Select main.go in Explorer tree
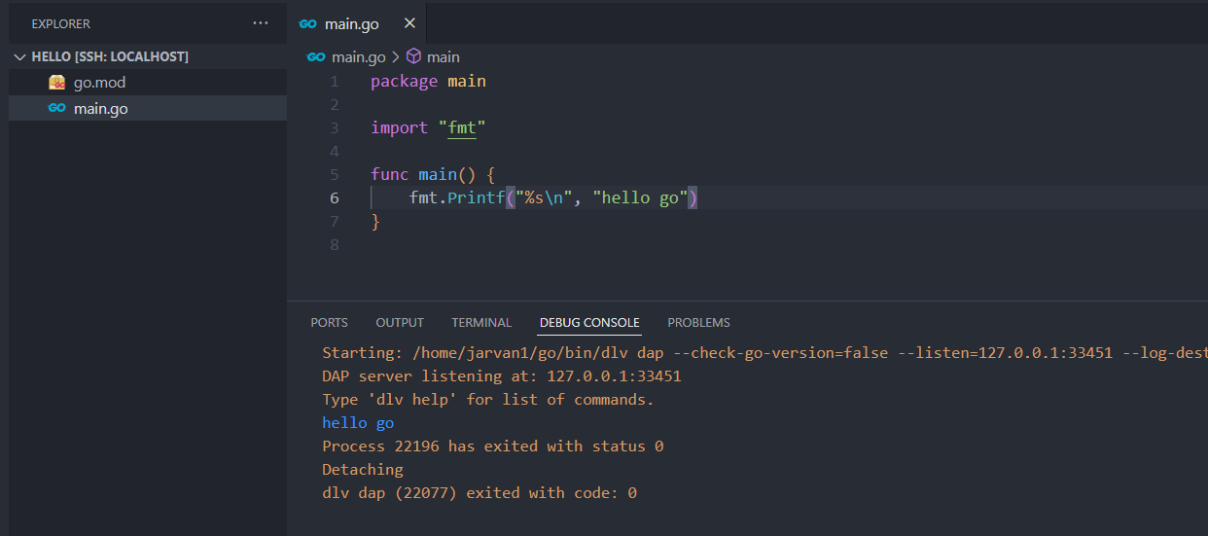1208x536 pixels. (x=148, y=108)
